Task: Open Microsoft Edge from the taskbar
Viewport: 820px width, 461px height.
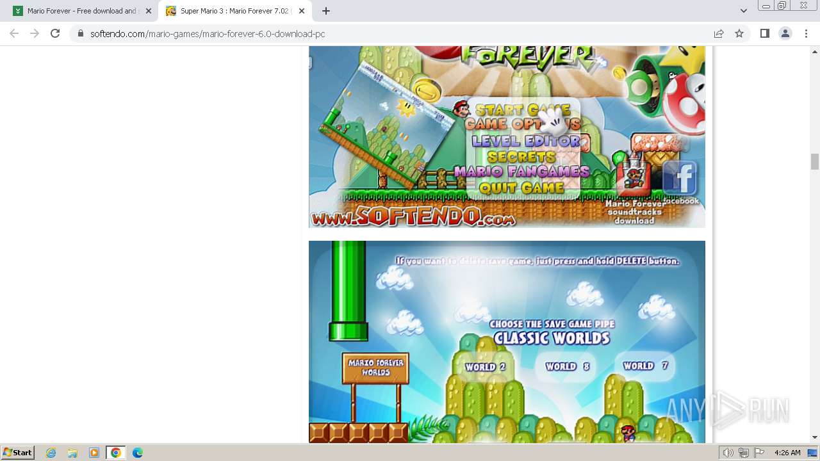Action: pos(137,453)
